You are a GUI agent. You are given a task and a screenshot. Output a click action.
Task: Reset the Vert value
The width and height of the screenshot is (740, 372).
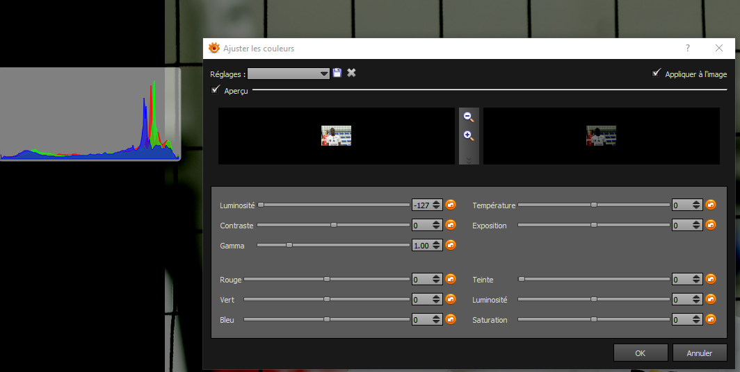point(451,299)
